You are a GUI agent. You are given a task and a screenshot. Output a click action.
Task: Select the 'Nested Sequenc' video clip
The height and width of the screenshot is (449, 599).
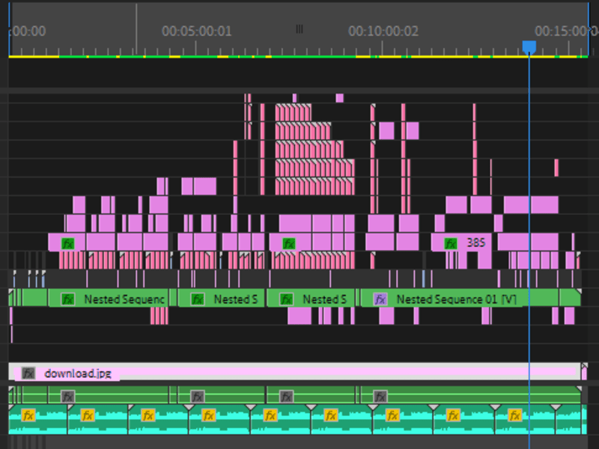coord(108,298)
